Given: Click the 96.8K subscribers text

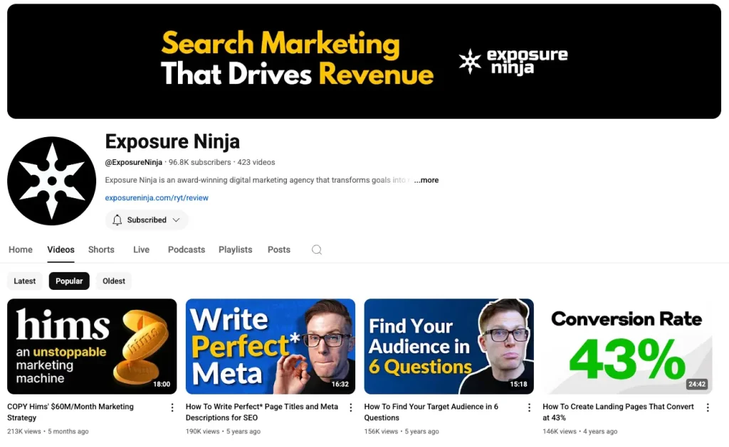Looking at the screenshot, I should (200, 163).
